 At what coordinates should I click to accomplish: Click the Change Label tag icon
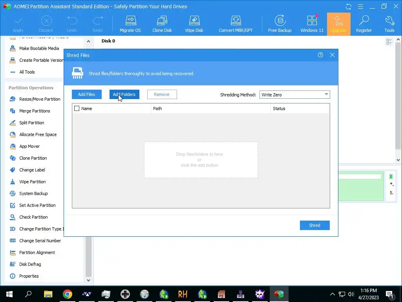(13, 170)
